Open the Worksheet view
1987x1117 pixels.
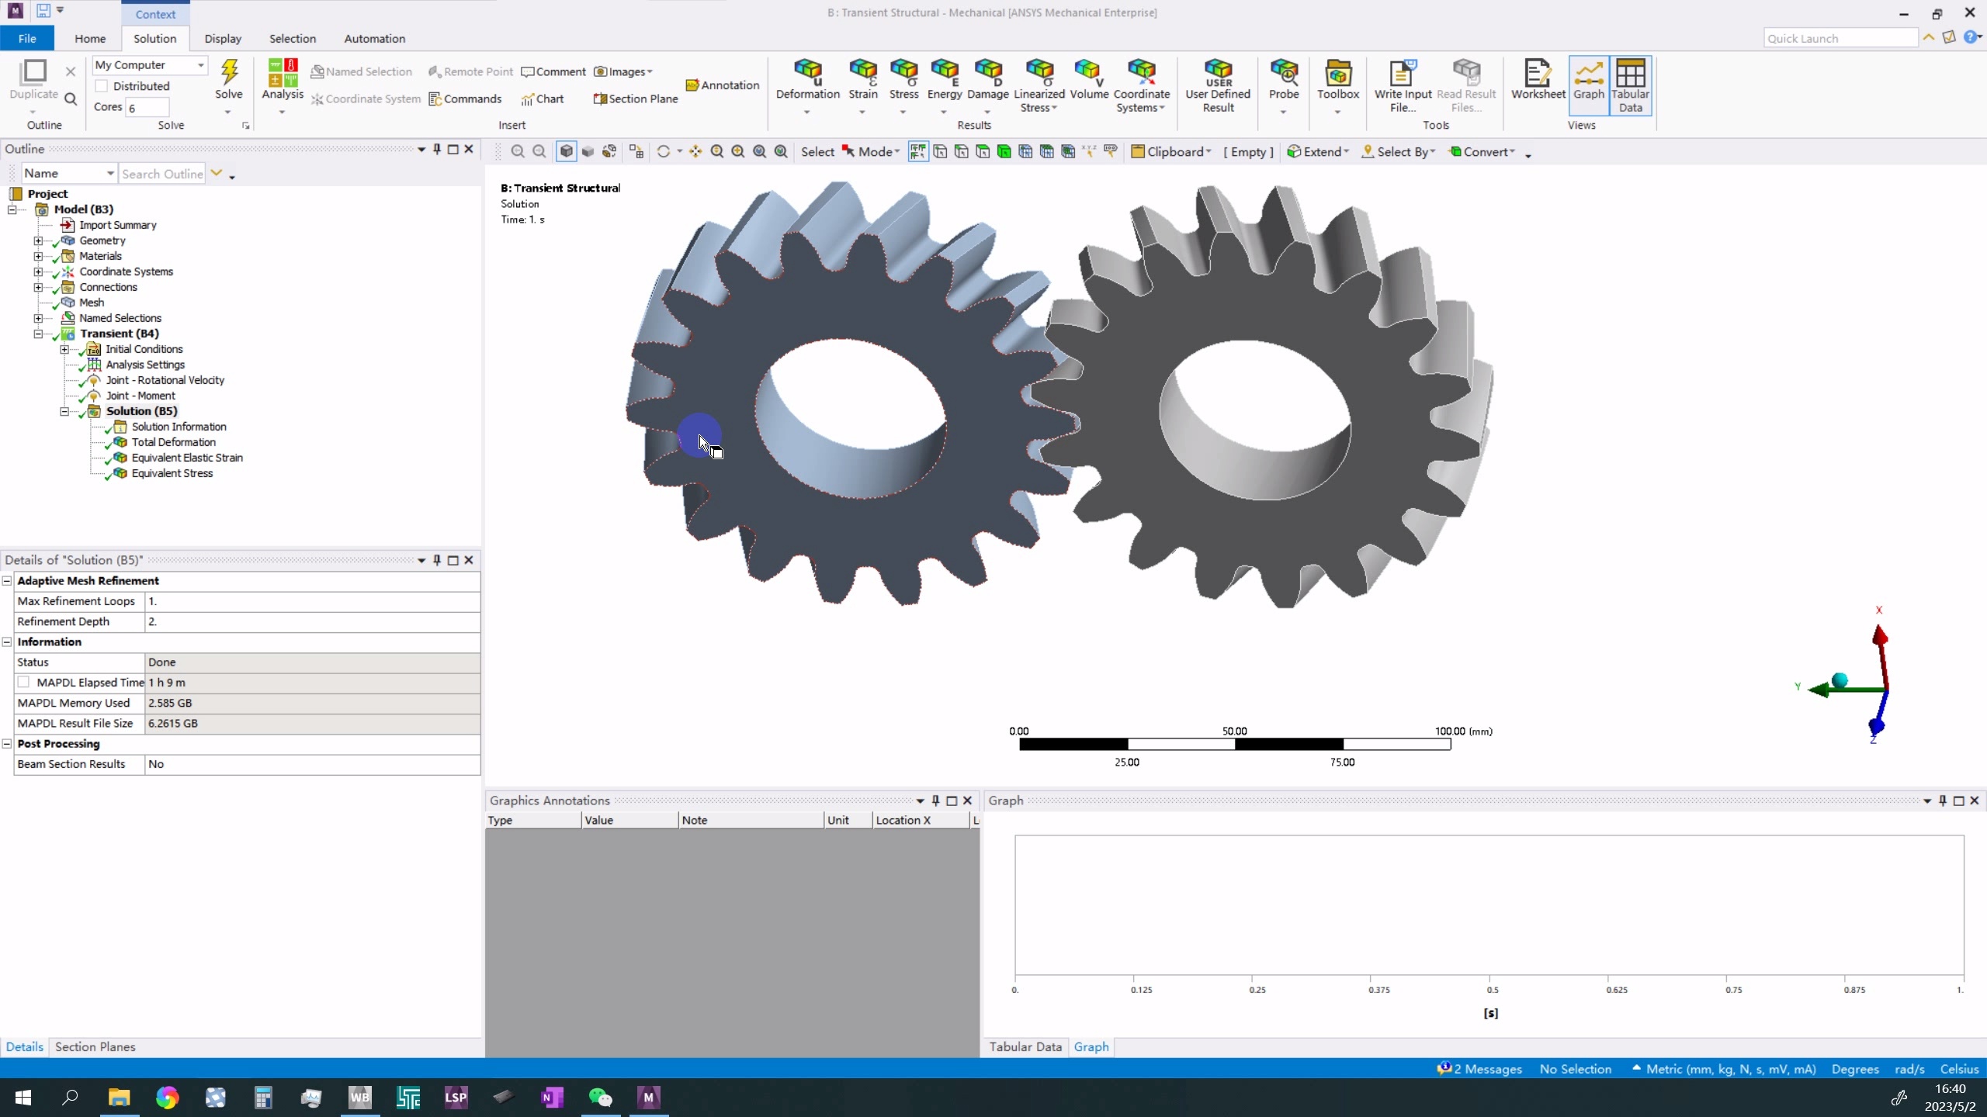1538,79
